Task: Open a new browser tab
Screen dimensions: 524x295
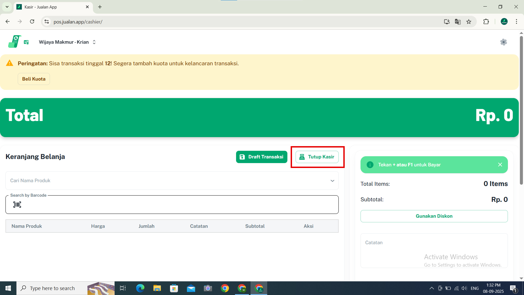Action: click(x=100, y=7)
